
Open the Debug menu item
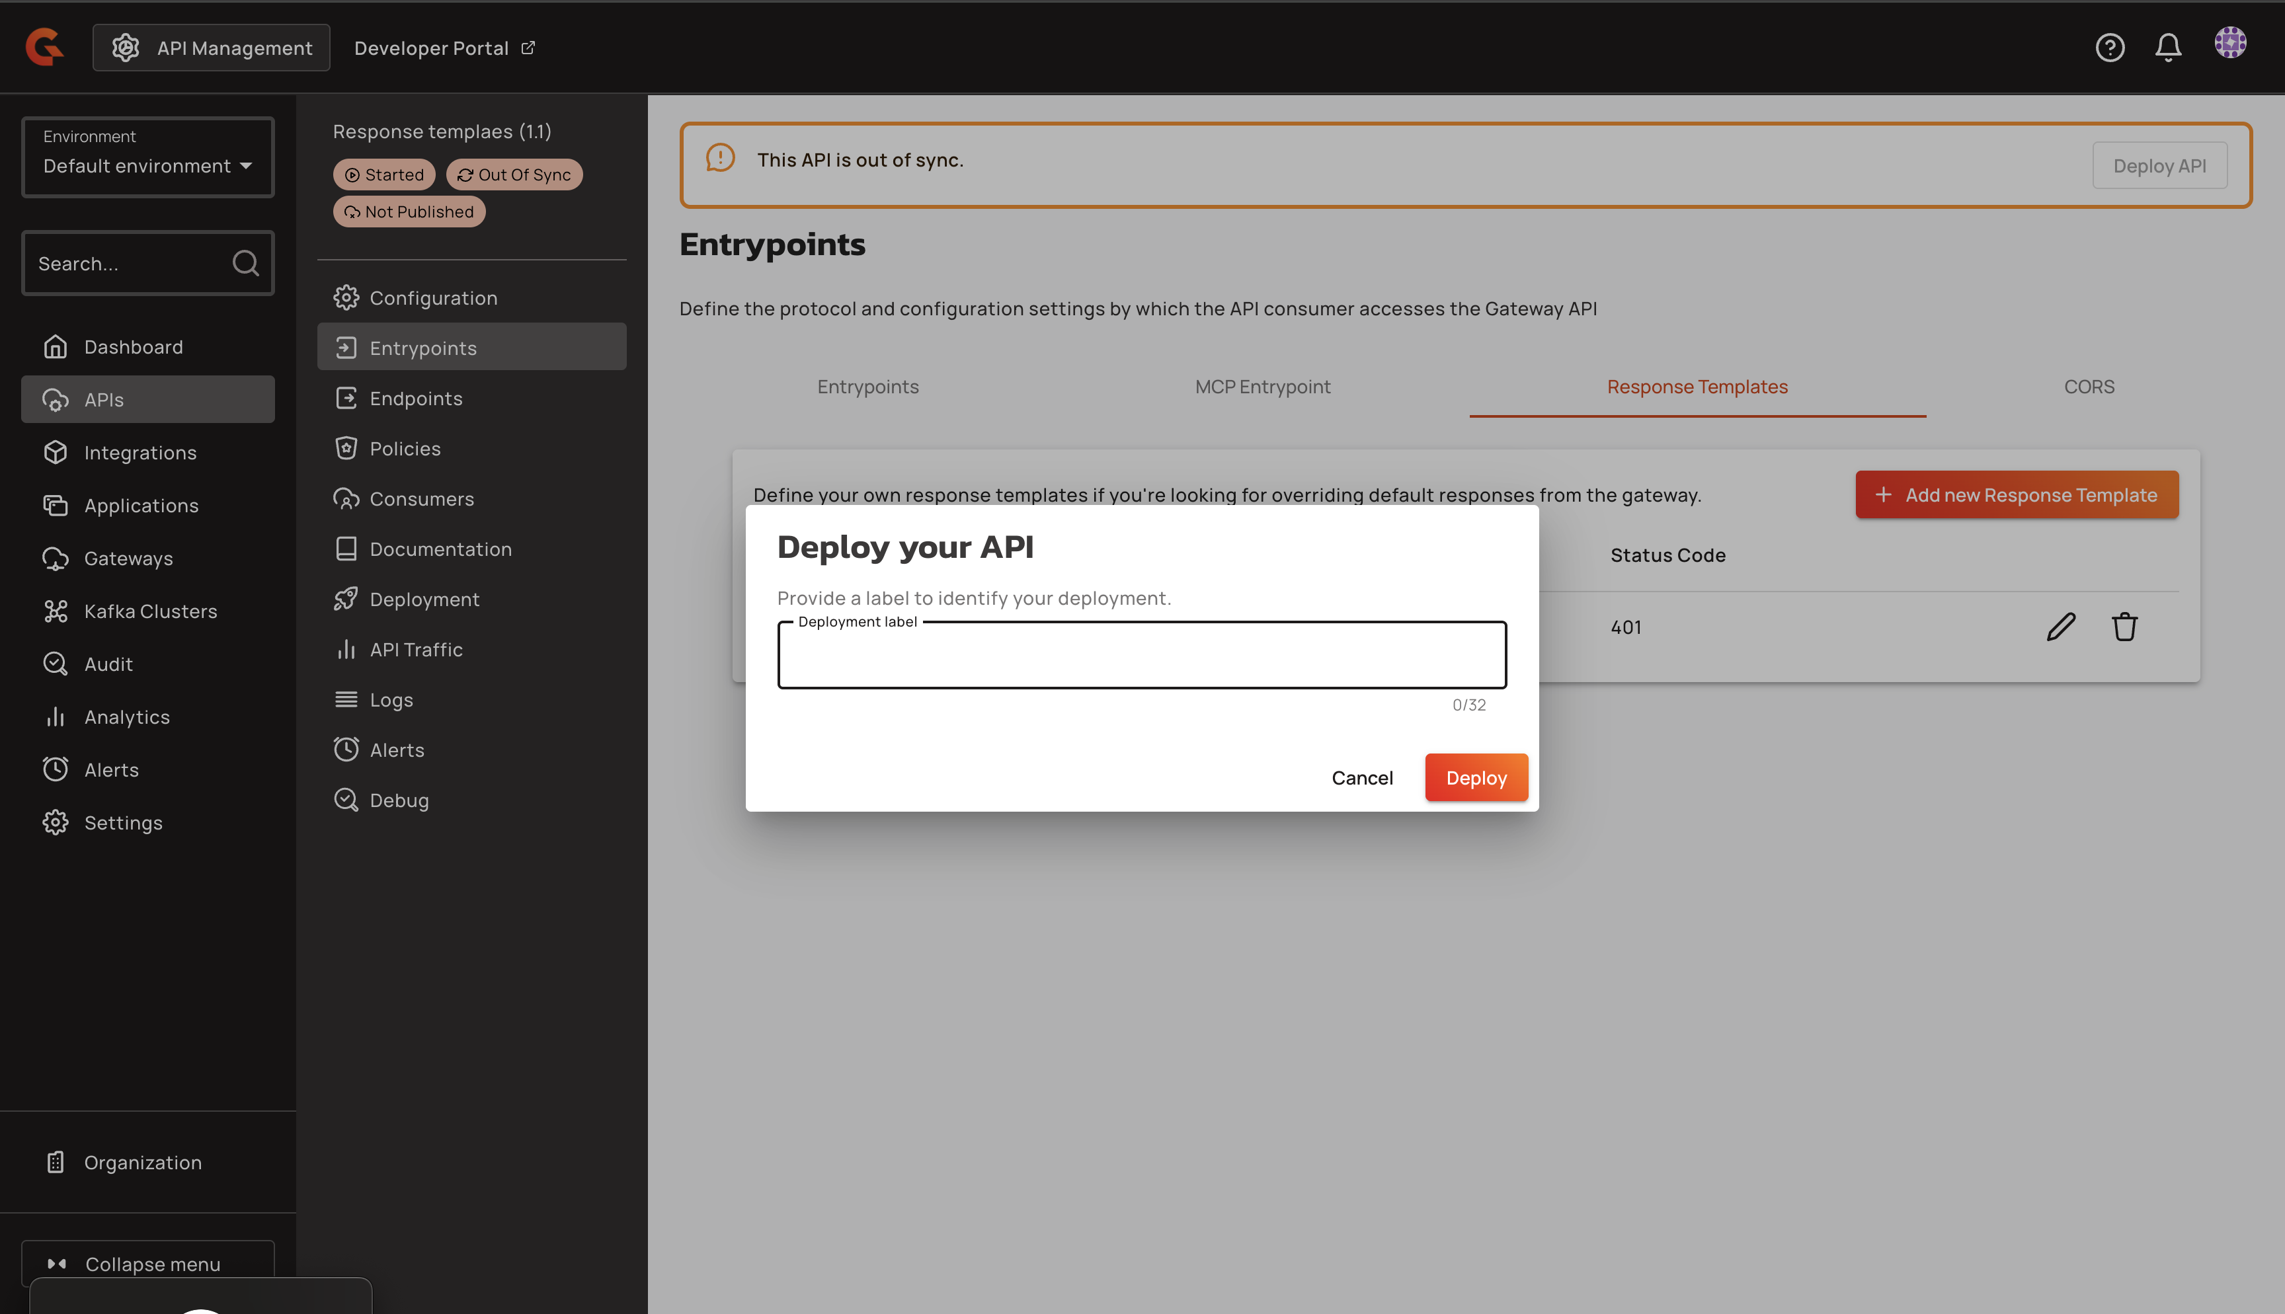coord(398,800)
